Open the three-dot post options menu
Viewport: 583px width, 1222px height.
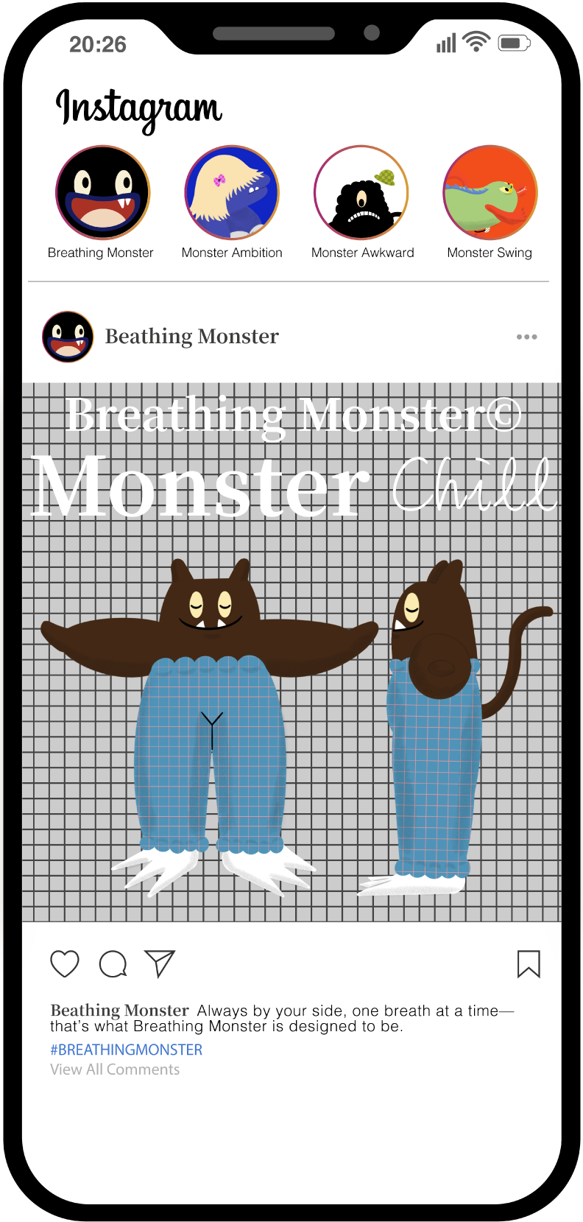[x=526, y=337]
